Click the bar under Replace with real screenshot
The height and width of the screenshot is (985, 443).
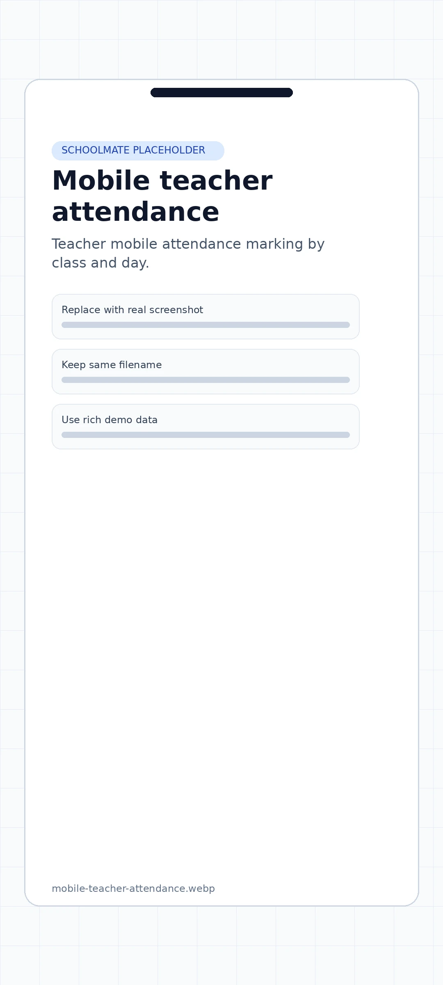pyautogui.click(x=206, y=325)
